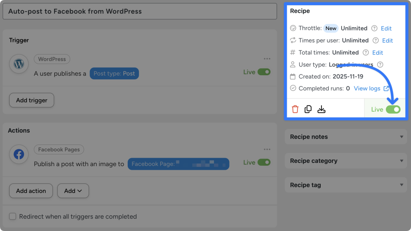
Task: Delete the recipe using the trash icon
Action: tap(295, 108)
